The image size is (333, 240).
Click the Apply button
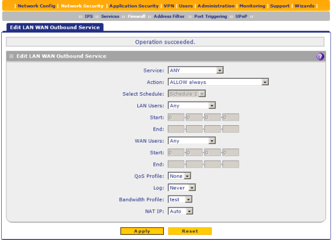(142, 231)
